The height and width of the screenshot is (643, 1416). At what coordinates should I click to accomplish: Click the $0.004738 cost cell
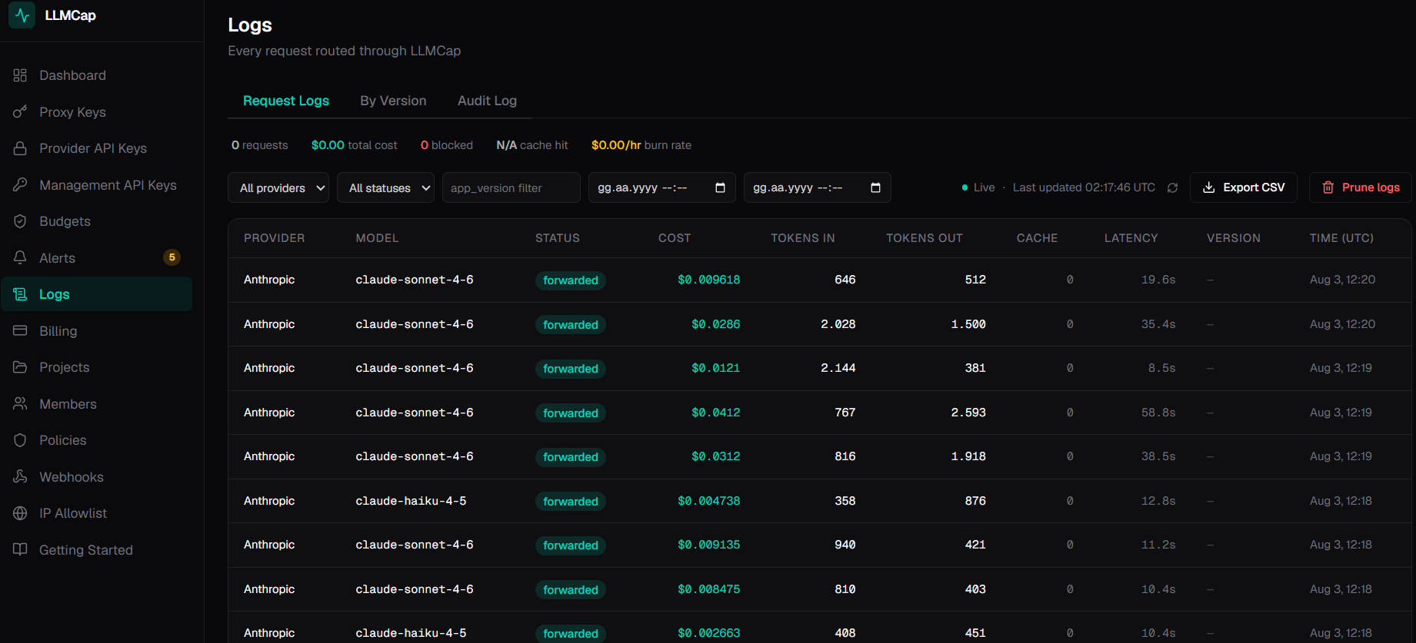pos(708,501)
